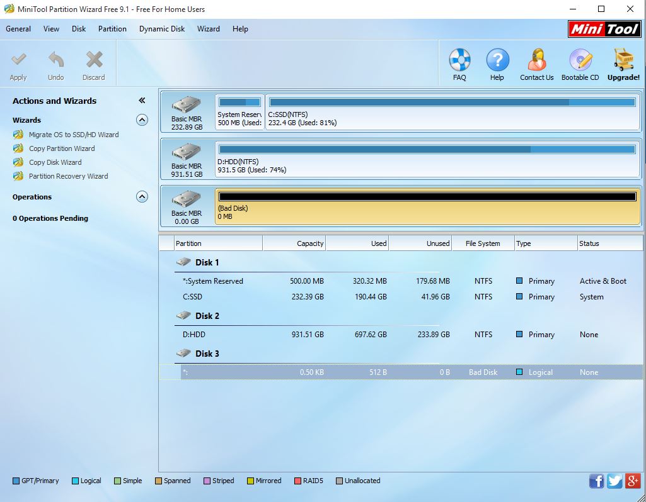The width and height of the screenshot is (646, 502).
Task: Select the Bad Disk block in disk map
Action: click(427, 206)
